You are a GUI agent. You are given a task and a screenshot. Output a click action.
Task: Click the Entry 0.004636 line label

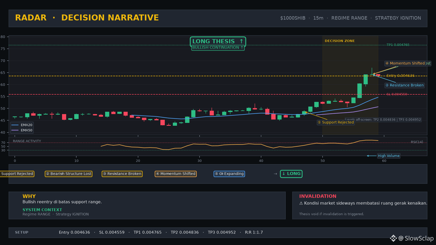point(400,76)
